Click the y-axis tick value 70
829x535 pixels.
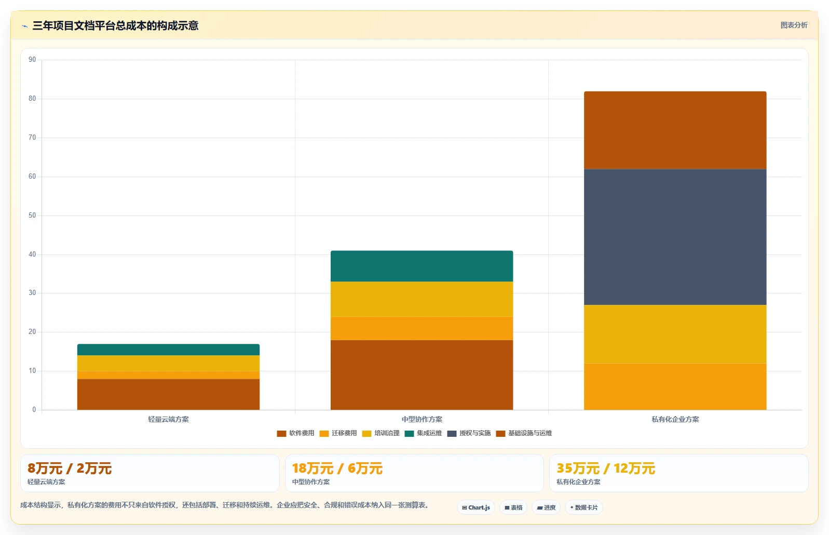pyautogui.click(x=32, y=138)
